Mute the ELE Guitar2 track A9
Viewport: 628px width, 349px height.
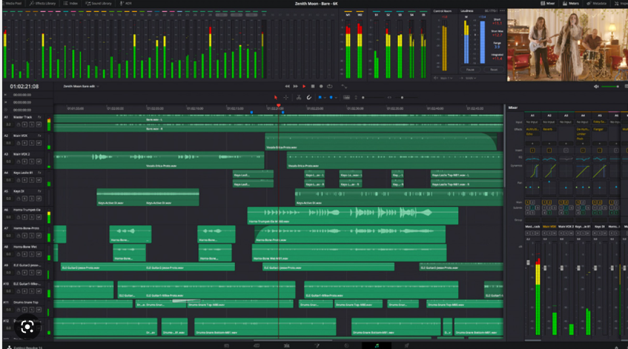click(39, 273)
